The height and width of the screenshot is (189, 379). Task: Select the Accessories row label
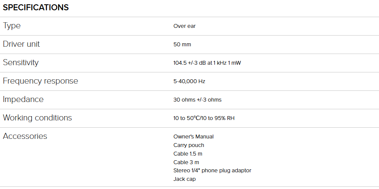25,136
